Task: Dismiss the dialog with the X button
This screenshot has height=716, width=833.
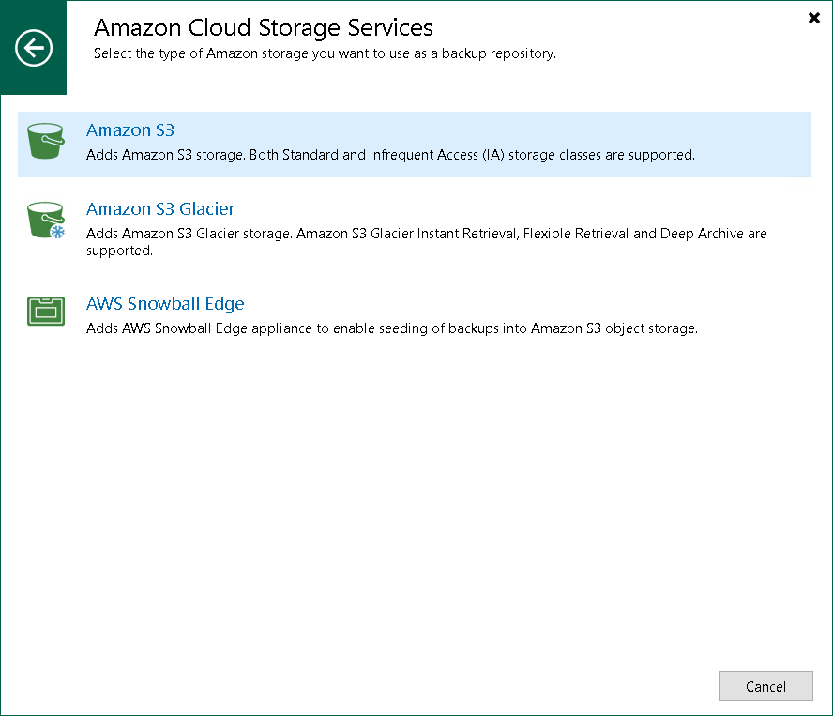Action: click(x=814, y=18)
